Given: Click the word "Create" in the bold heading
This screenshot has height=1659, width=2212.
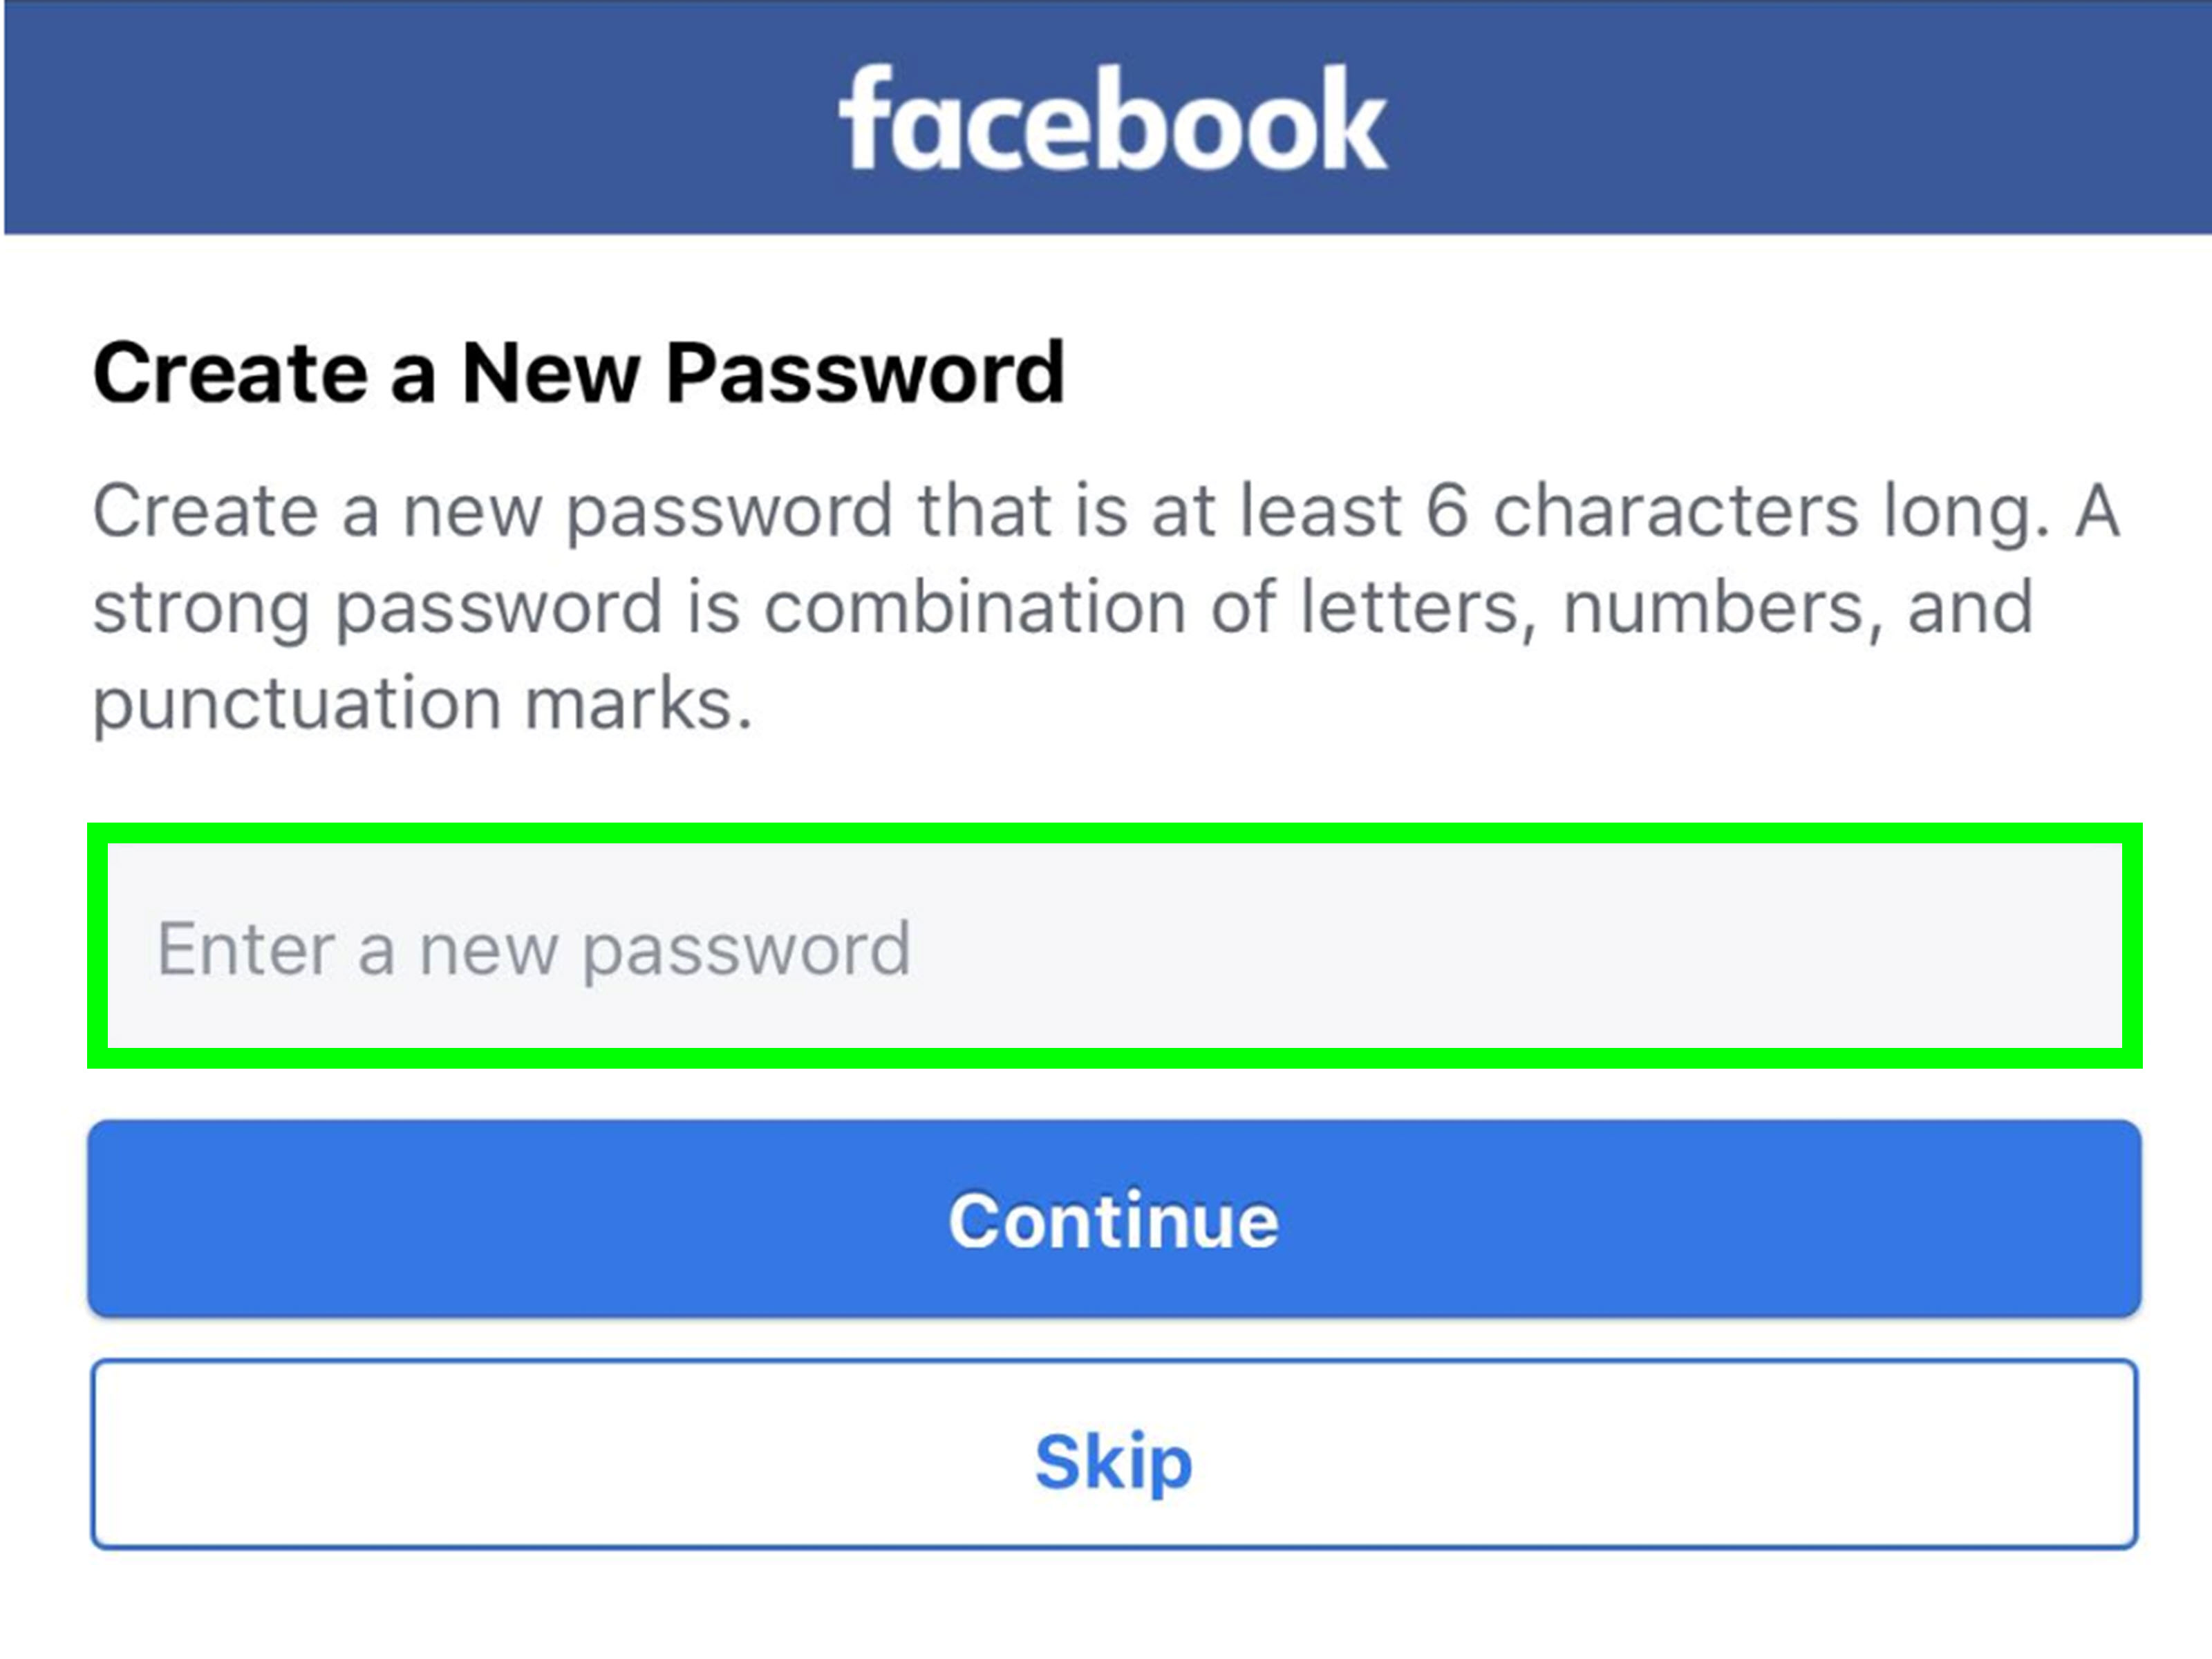Looking at the screenshot, I should pos(230,373).
